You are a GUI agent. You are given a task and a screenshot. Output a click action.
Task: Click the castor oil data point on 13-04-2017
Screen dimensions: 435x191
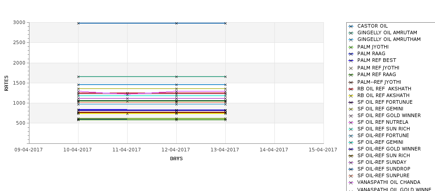tap(226, 23)
